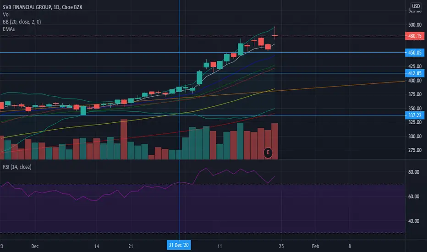Click the '25' date on time axis
The width and height of the screenshot is (427, 252).
(281, 247)
